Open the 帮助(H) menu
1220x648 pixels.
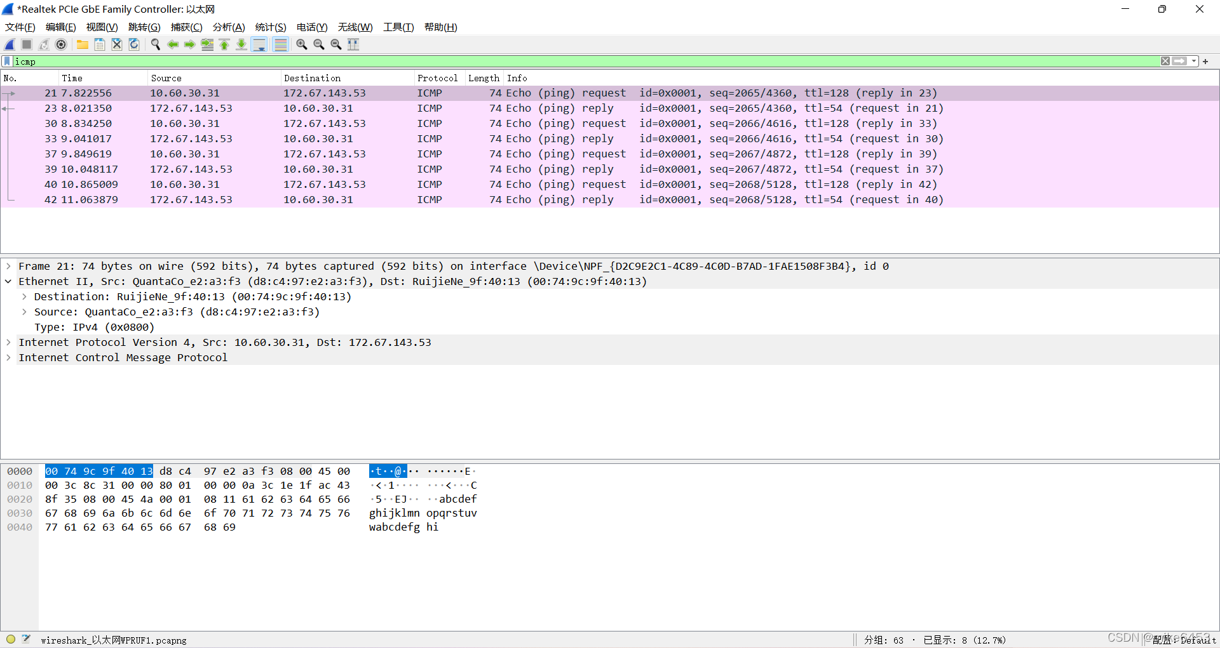[x=441, y=27]
